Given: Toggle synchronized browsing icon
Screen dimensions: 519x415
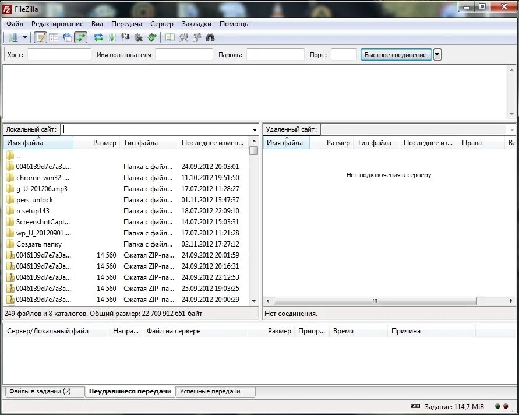Looking at the screenshot, I should (x=197, y=37).
